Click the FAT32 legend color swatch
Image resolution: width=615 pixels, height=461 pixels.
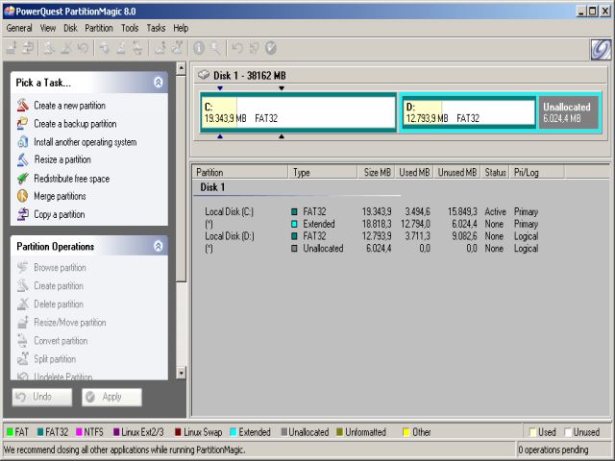[x=40, y=432]
